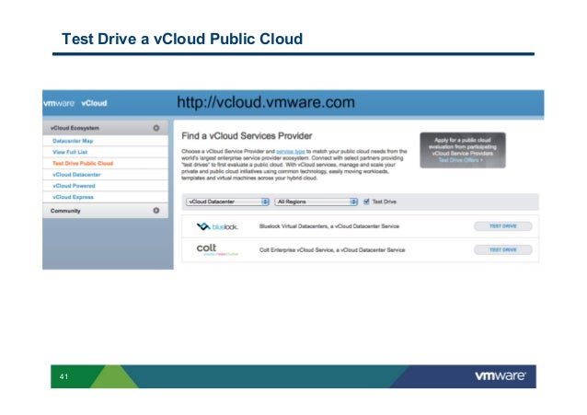This screenshot has width=587, height=415.
Task: Click the Community section header
Action: click(x=105, y=211)
